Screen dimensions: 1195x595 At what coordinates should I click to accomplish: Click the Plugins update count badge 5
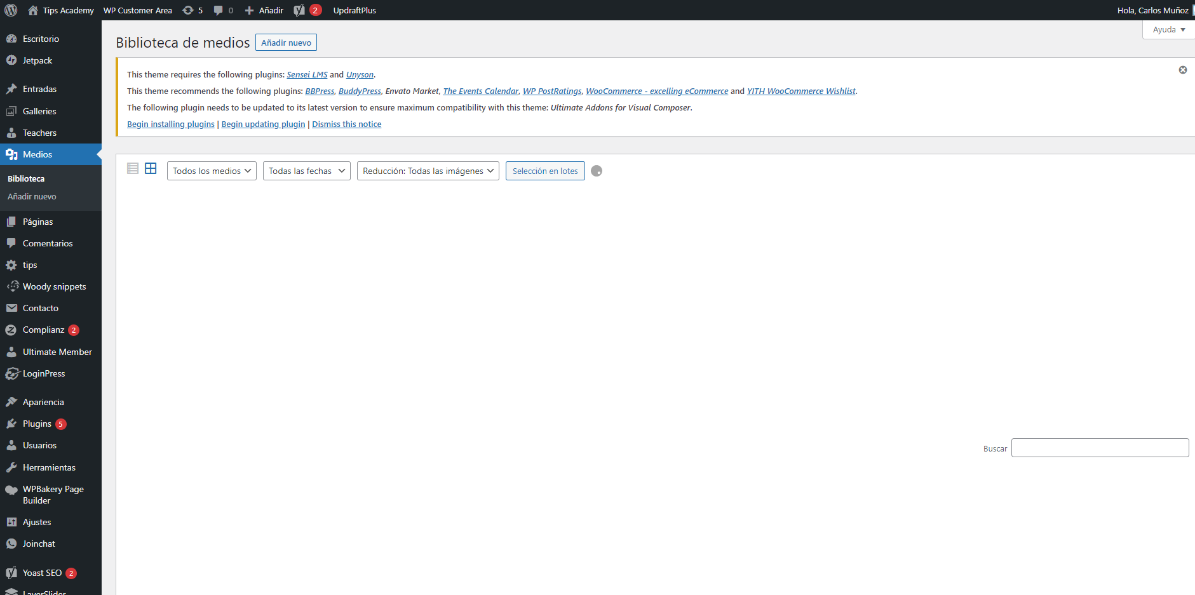61,424
